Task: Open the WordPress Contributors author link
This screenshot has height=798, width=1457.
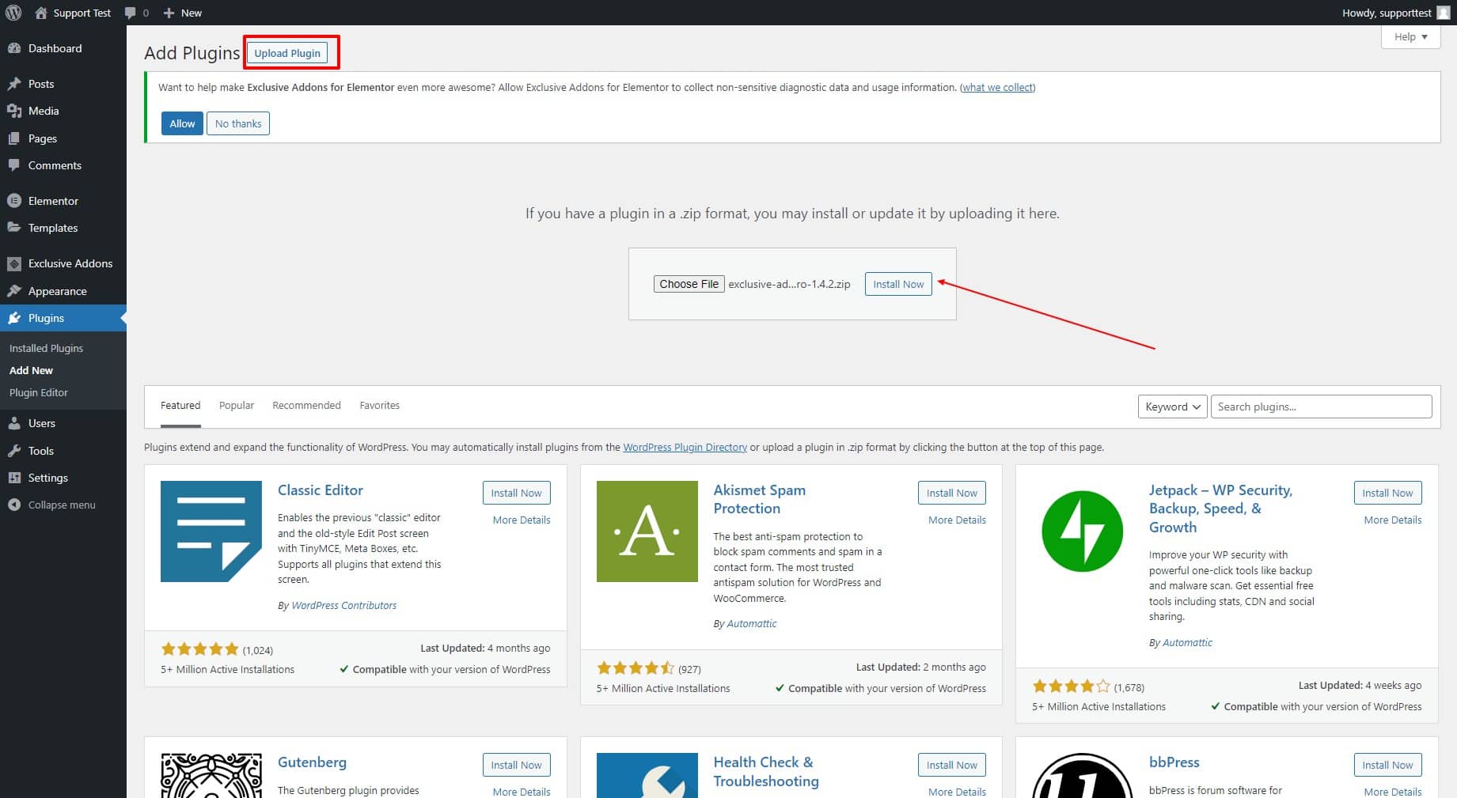Action: (343, 606)
